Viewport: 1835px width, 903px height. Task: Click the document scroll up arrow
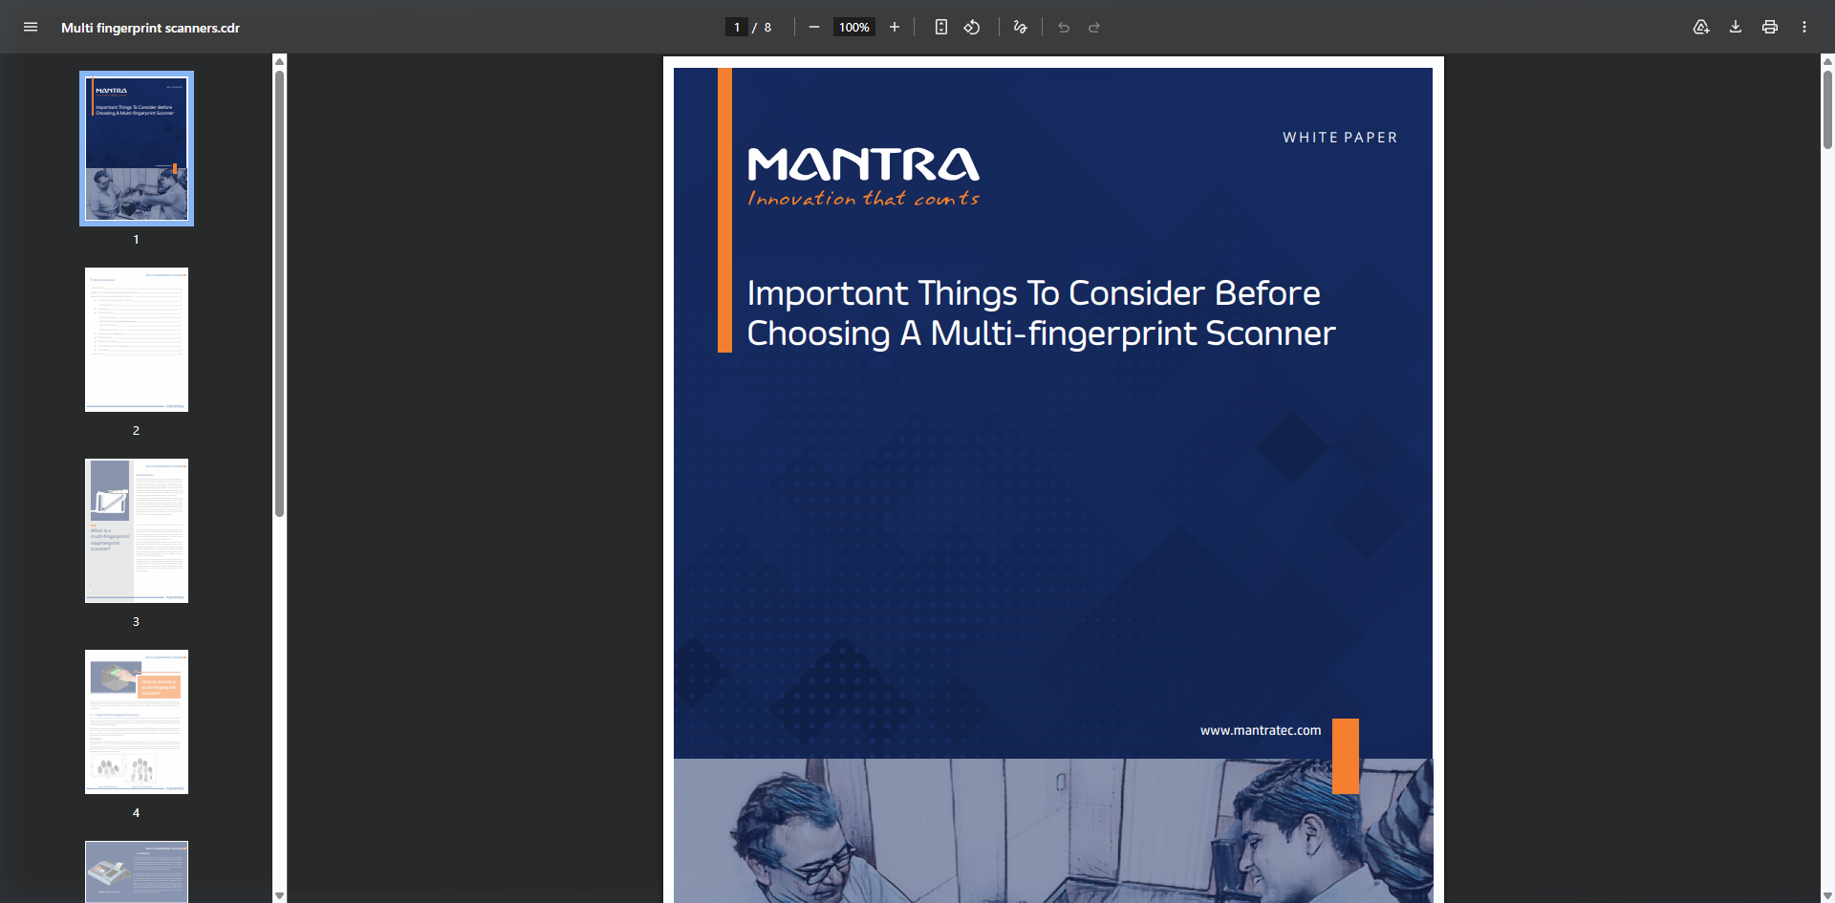[1827, 61]
